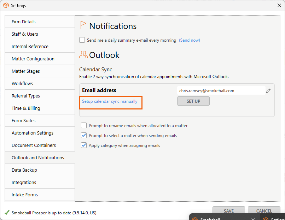Uncheck apply category when assigning emails
285x220 pixels.
84,145
